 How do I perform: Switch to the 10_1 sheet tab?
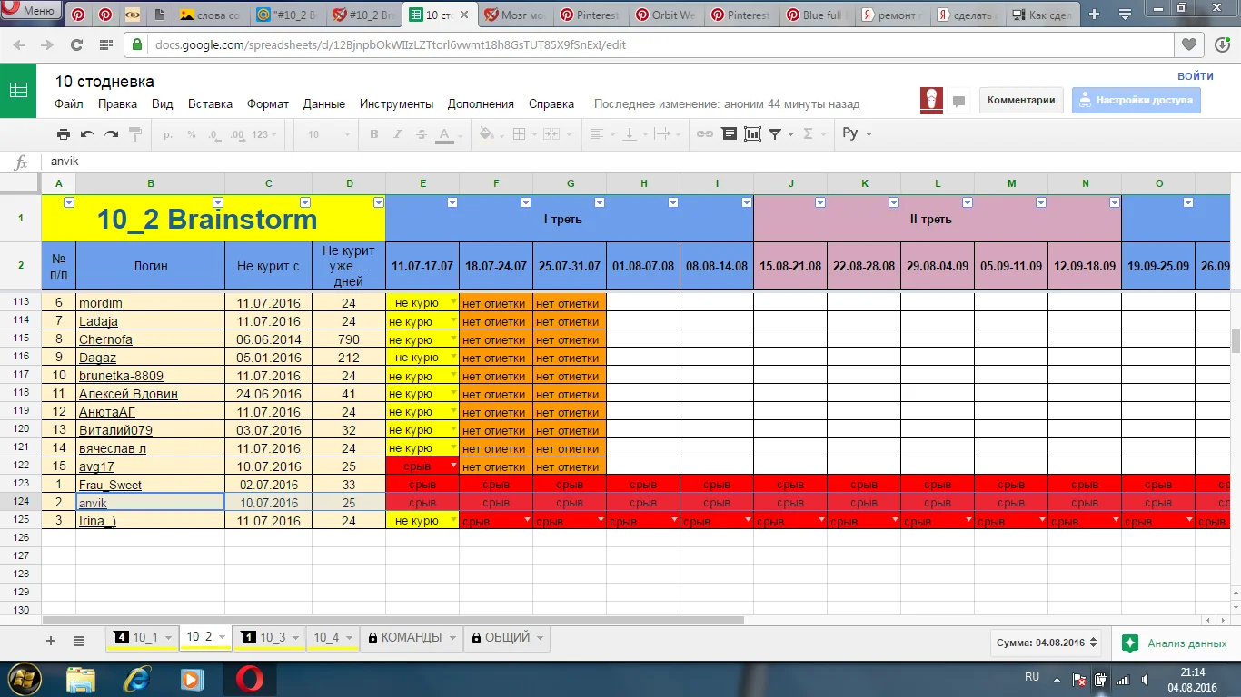(x=142, y=638)
